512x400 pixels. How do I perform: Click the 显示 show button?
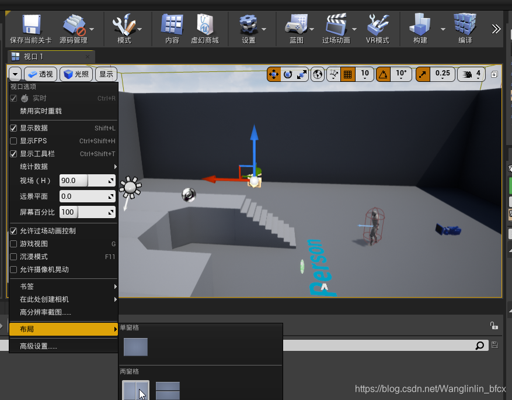tap(106, 75)
